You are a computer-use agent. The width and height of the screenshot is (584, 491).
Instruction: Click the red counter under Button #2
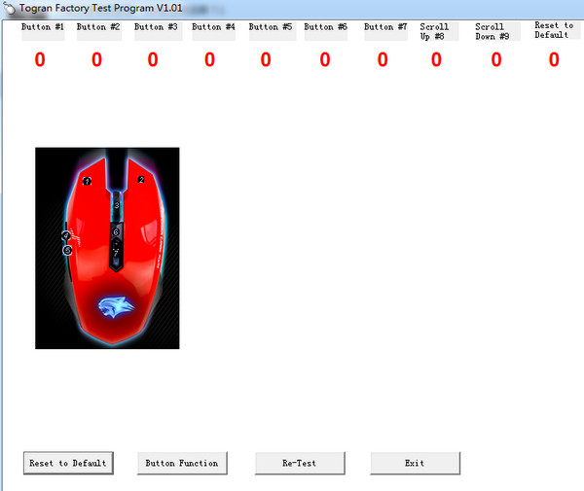click(96, 59)
